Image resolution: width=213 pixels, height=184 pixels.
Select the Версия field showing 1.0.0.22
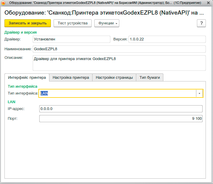pyautogui.click(x=167, y=39)
